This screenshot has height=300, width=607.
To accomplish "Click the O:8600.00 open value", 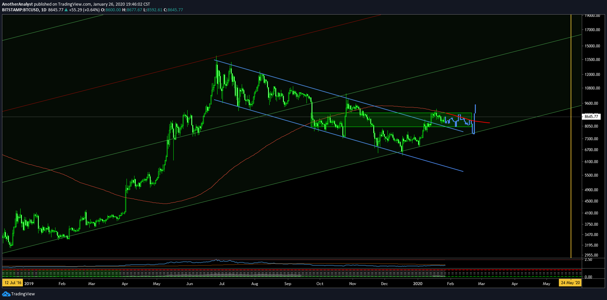I will (x=111, y=10).
